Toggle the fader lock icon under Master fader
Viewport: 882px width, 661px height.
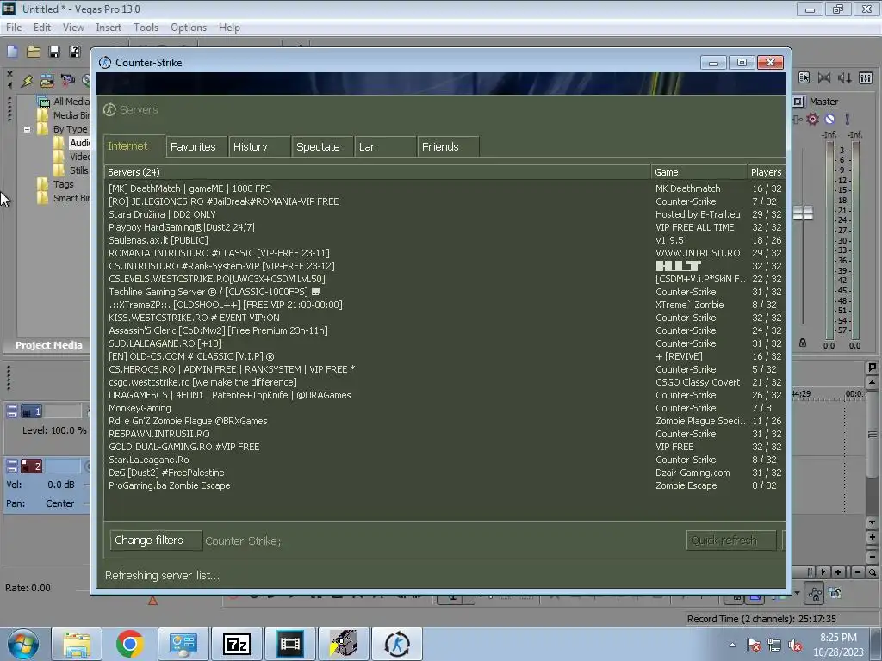coord(803,343)
